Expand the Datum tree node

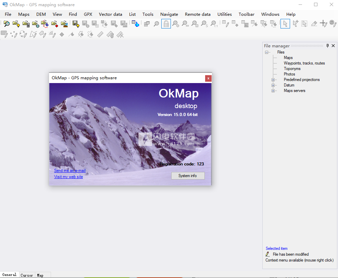tap(273, 85)
